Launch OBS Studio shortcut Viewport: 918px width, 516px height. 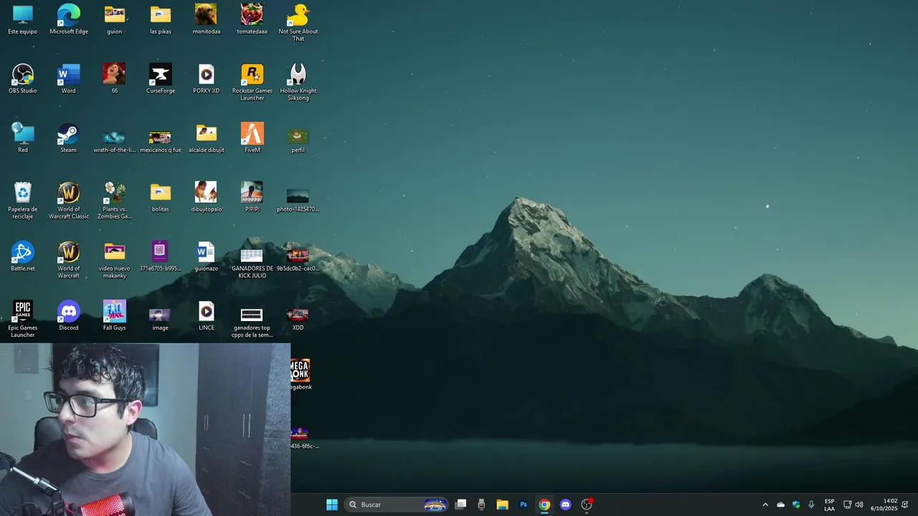(23, 79)
